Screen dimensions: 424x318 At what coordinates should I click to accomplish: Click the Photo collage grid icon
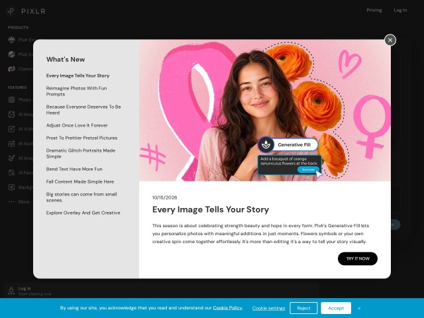pos(11,100)
